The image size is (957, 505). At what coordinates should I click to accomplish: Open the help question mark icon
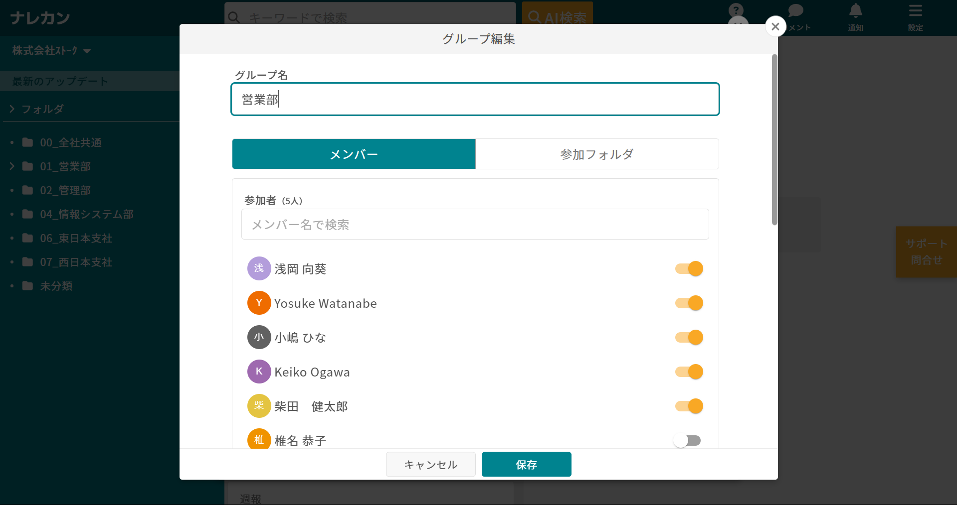[x=736, y=10]
